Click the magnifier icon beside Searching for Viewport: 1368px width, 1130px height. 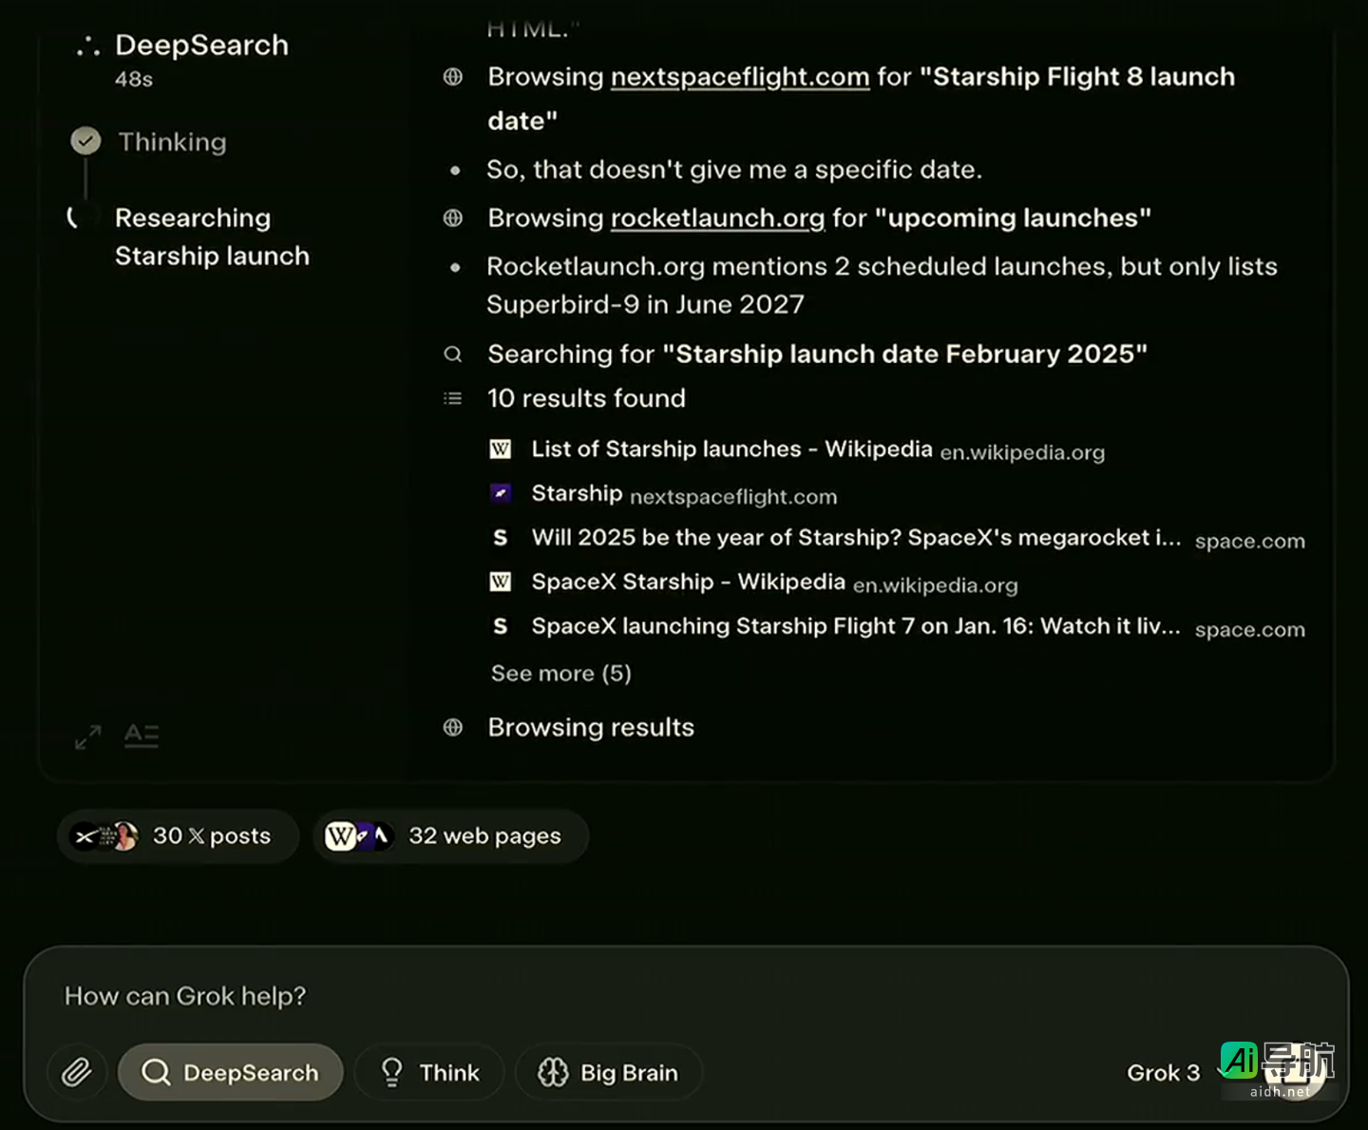453,354
